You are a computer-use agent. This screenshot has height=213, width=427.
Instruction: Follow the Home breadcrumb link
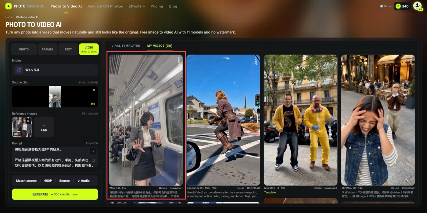pyautogui.click(x=9, y=17)
